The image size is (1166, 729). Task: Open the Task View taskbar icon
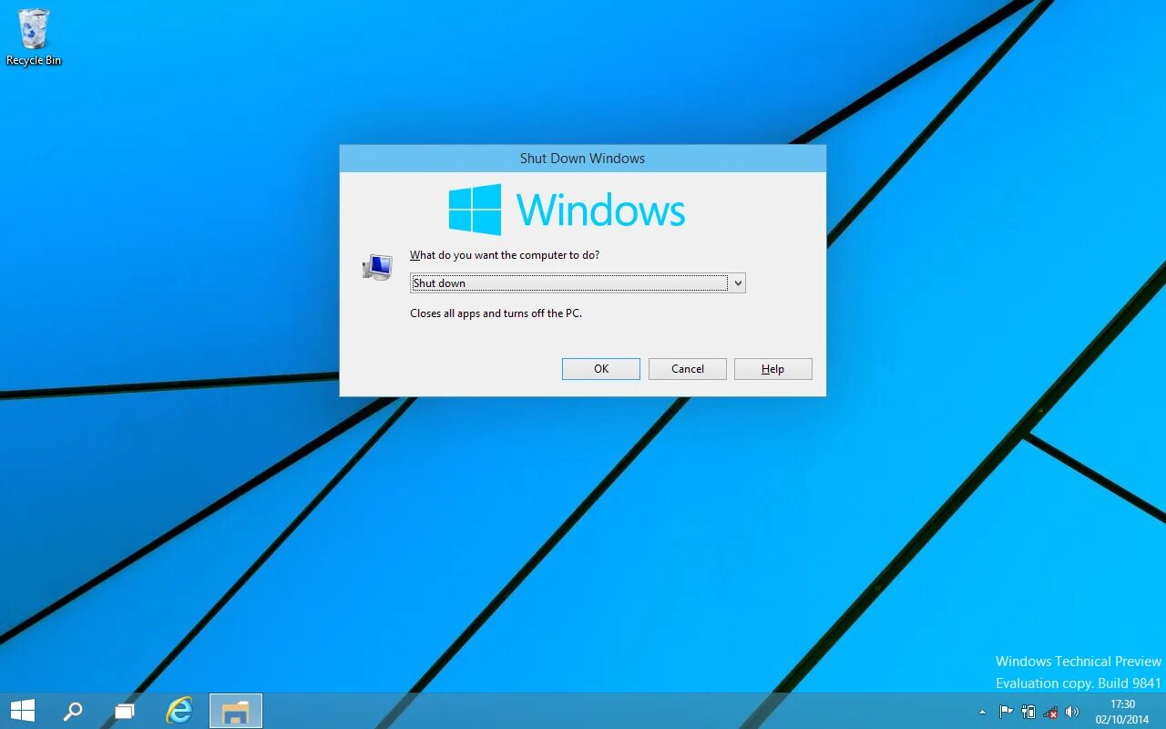[x=125, y=711]
